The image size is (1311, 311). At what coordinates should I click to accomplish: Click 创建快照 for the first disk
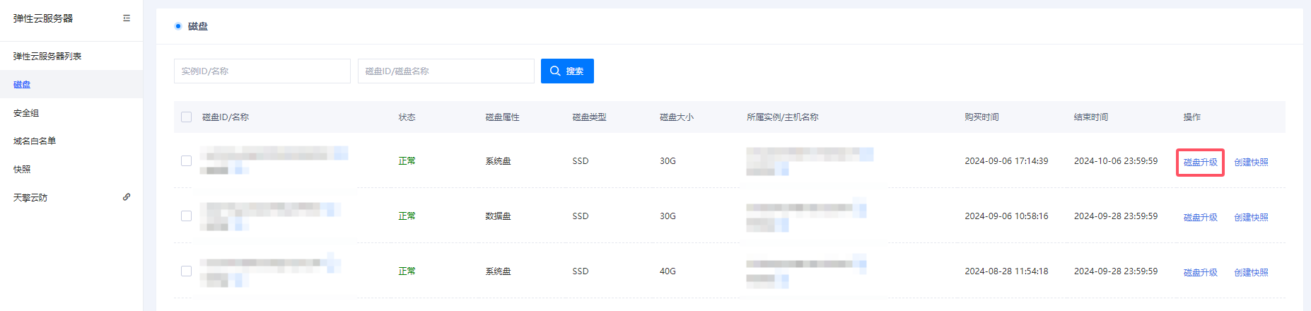pyautogui.click(x=1251, y=163)
